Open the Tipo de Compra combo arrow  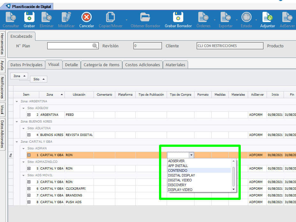click(x=191, y=155)
